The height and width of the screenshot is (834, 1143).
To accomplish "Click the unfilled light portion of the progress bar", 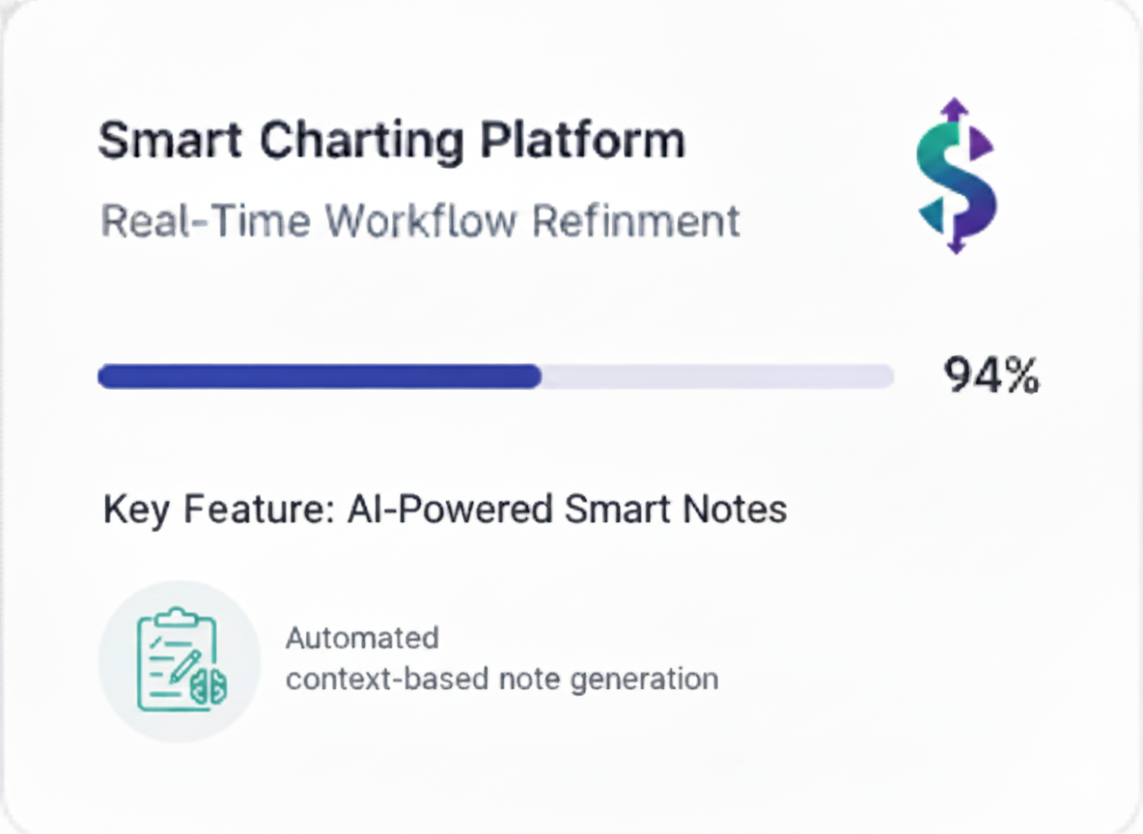I will tap(716, 376).
